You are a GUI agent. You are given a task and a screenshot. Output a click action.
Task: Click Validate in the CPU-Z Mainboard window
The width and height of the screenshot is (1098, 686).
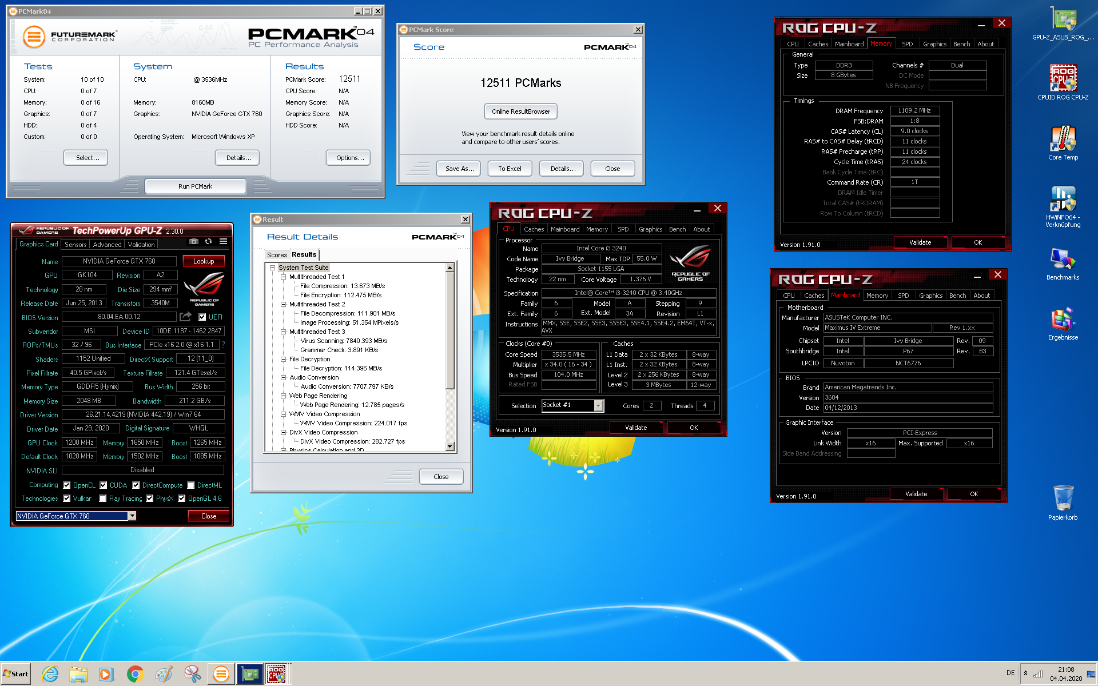916,494
